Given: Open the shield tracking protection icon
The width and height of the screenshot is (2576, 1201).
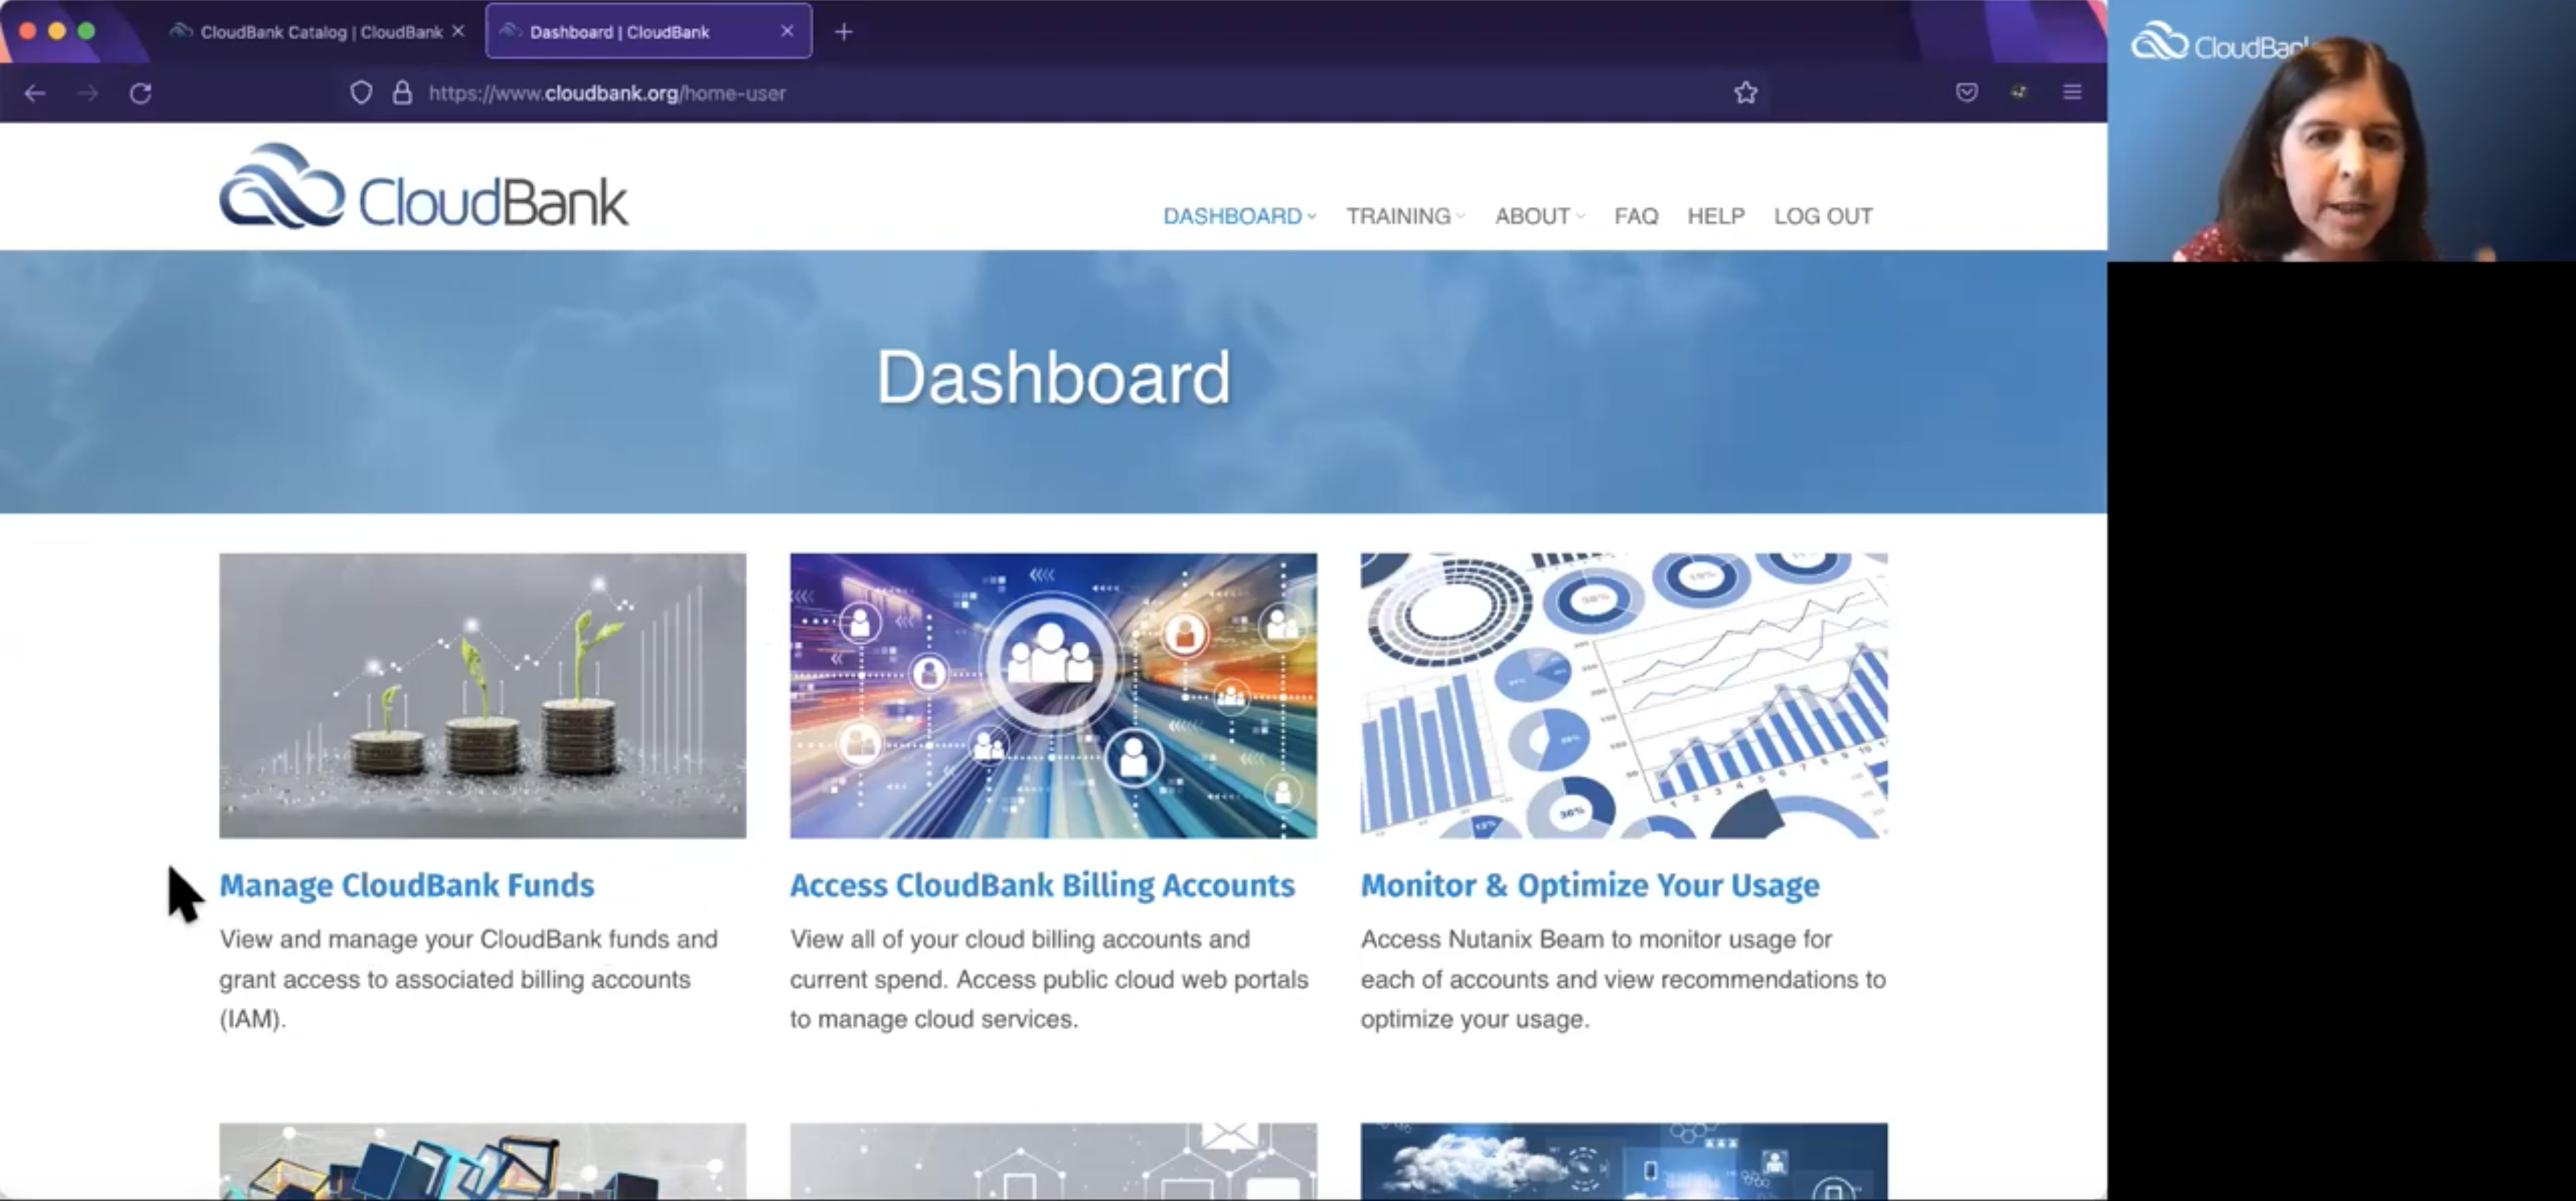Looking at the screenshot, I should pos(361,93).
